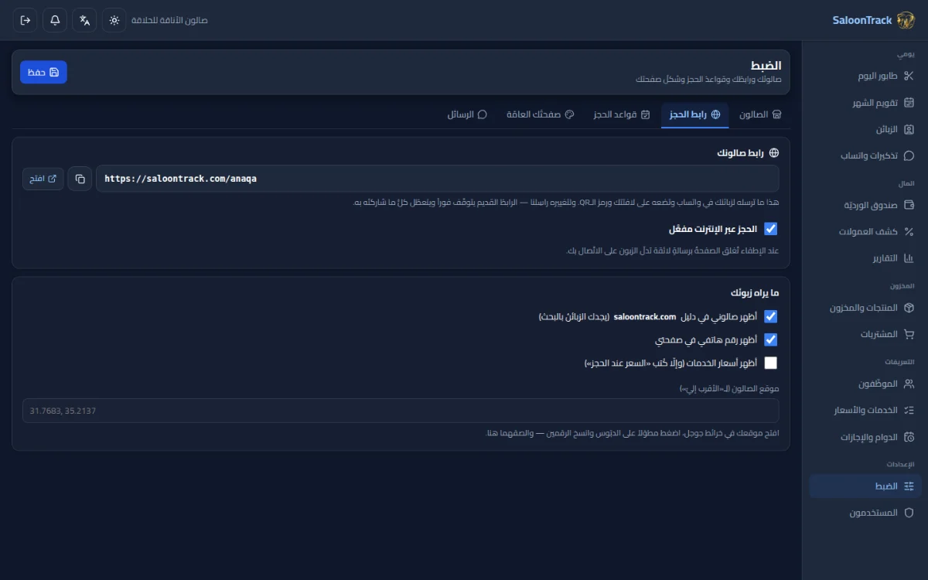Click the palette icon on صفحتك العامّة tab

tap(570, 114)
